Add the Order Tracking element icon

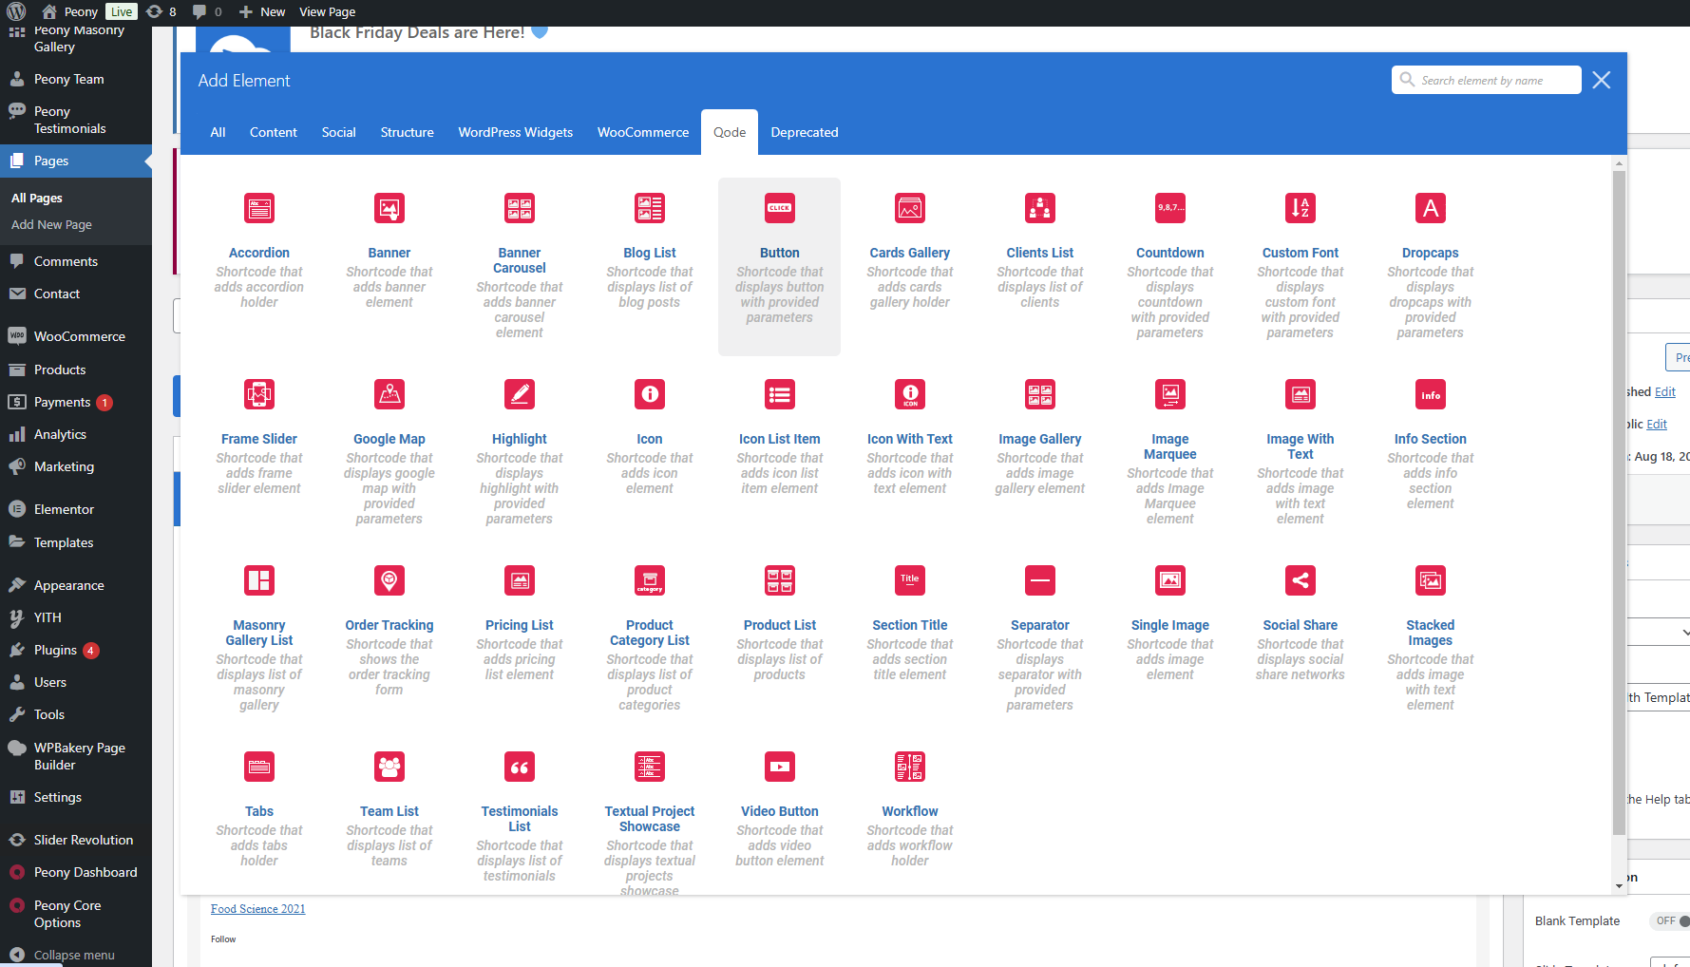click(x=389, y=580)
